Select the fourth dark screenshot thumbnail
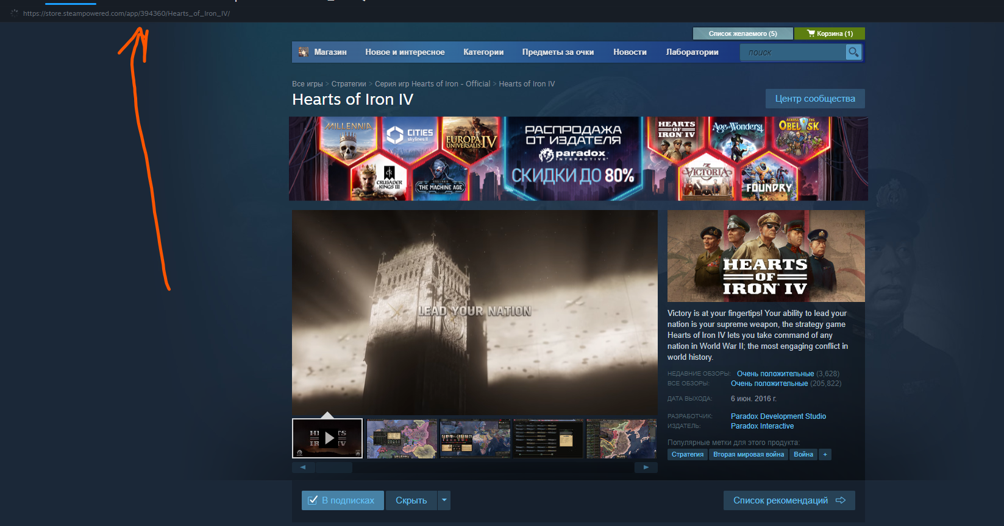 pyautogui.click(x=548, y=438)
